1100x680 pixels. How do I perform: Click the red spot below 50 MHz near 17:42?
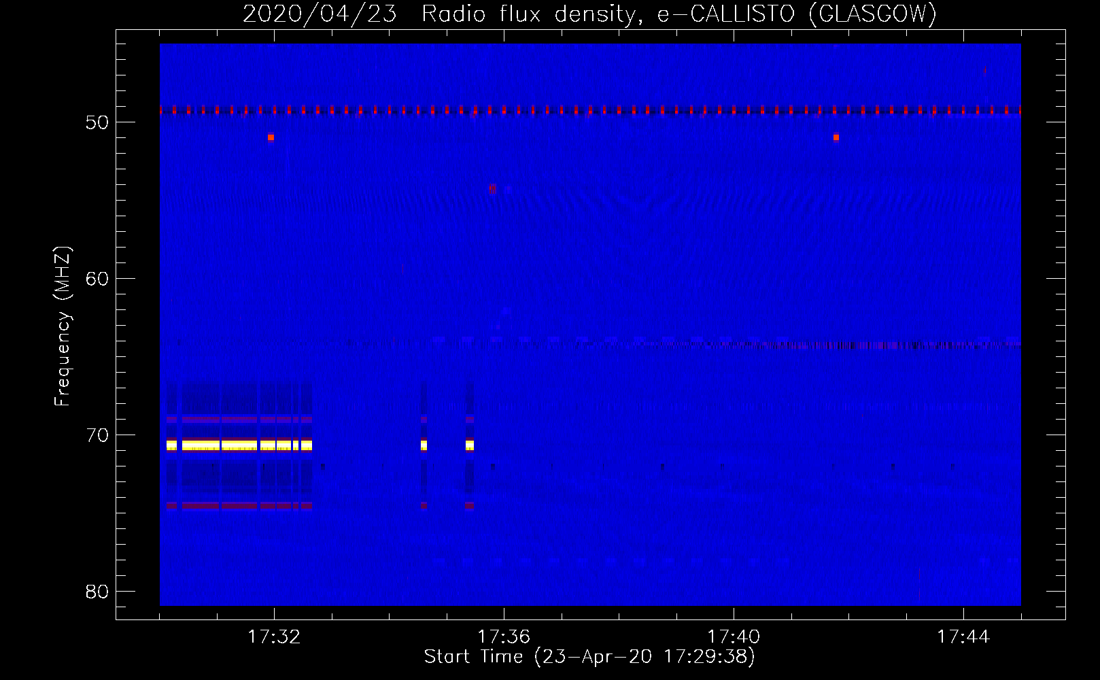(836, 137)
